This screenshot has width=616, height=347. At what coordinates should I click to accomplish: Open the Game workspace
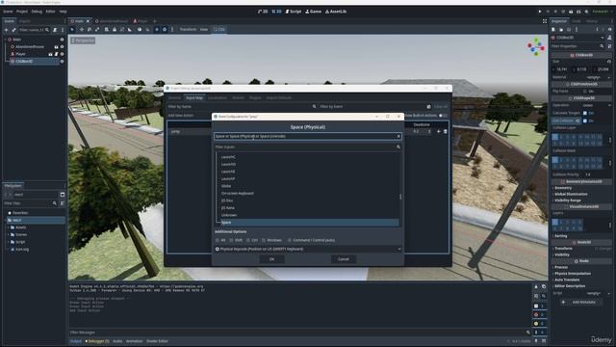click(314, 12)
